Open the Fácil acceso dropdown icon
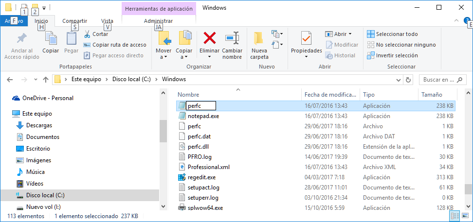The height and width of the screenshot is (222, 473). (x=277, y=45)
